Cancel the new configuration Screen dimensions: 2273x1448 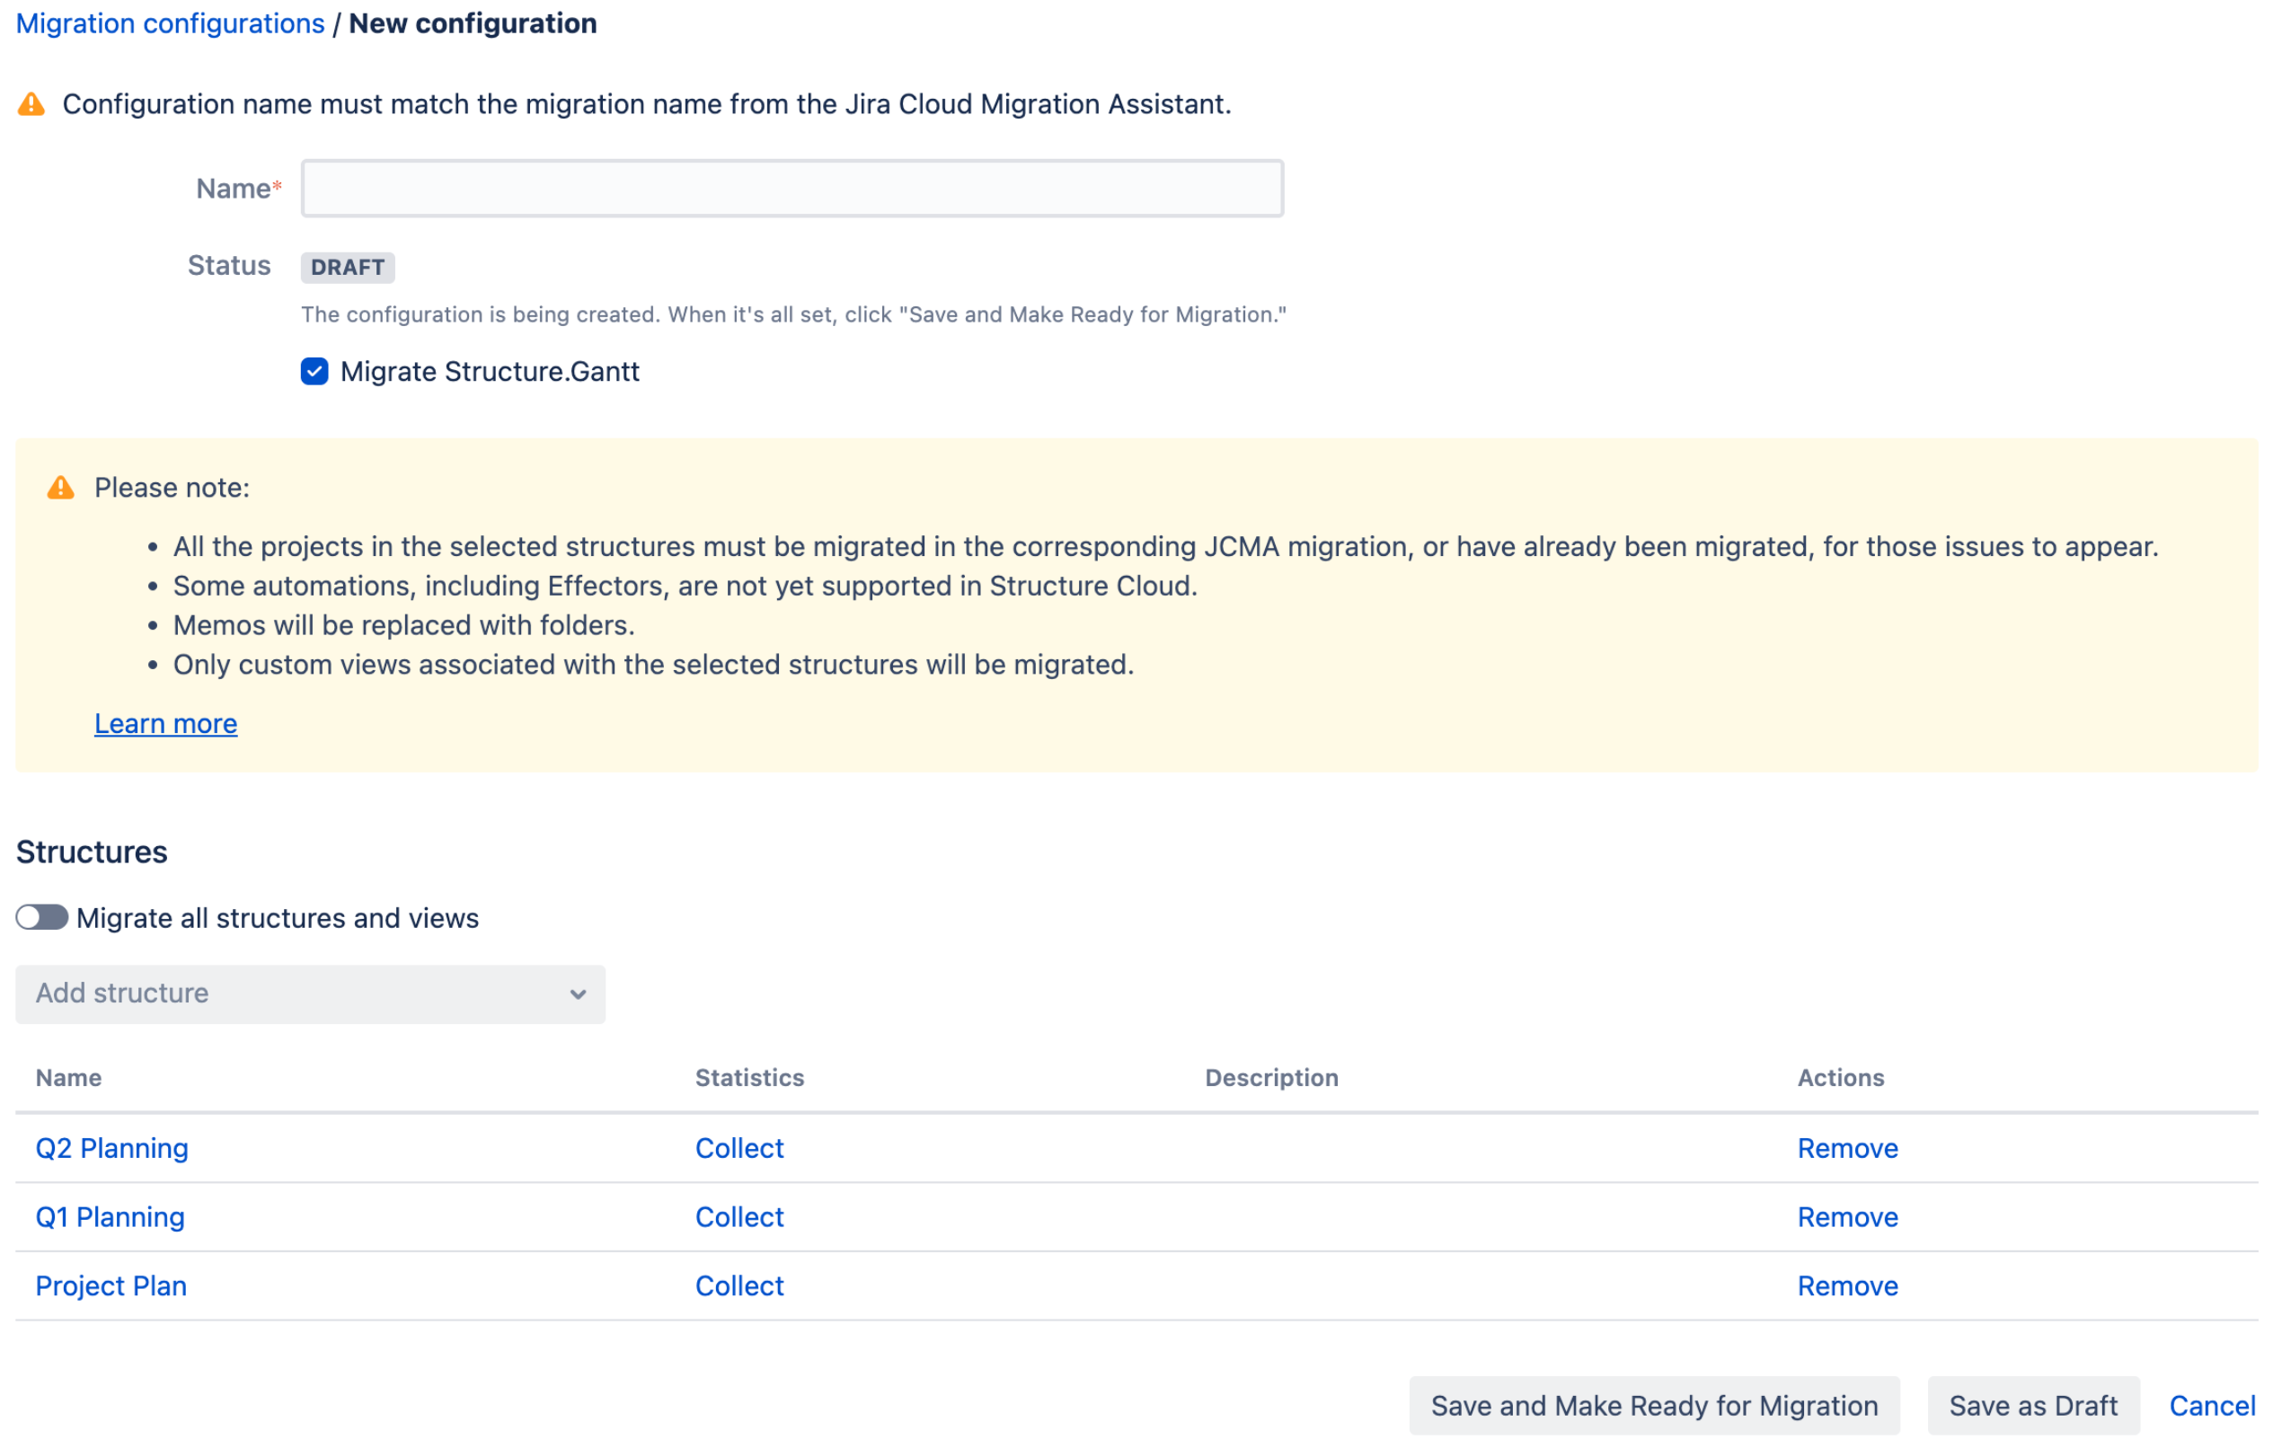coord(2212,1406)
